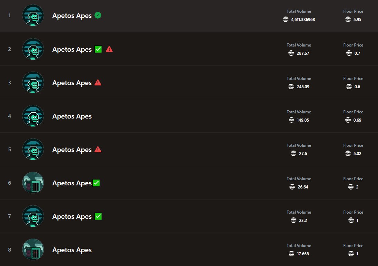This screenshot has height=266, width=378.
Task: Click the green checkmark emoji in row 7
Action: (x=98, y=216)
